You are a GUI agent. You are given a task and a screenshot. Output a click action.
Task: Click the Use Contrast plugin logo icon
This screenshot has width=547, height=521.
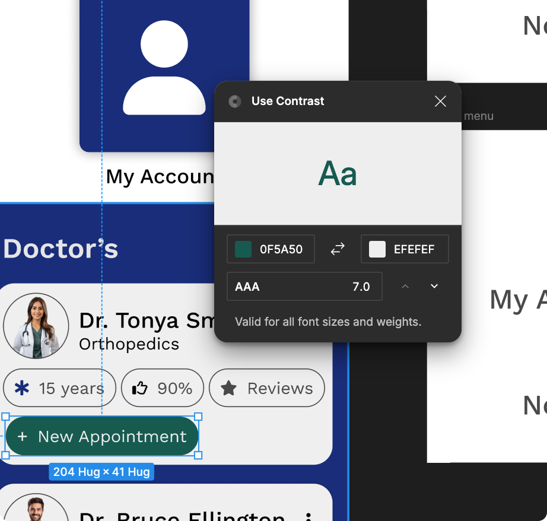point(235,101)
